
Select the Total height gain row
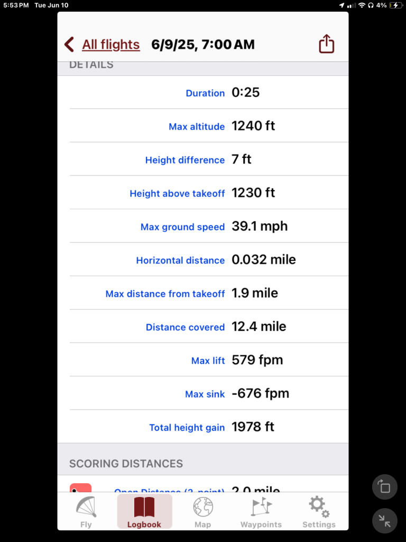click(x=203, y=427)
